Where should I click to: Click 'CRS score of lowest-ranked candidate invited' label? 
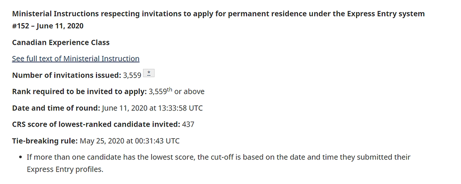96,125
